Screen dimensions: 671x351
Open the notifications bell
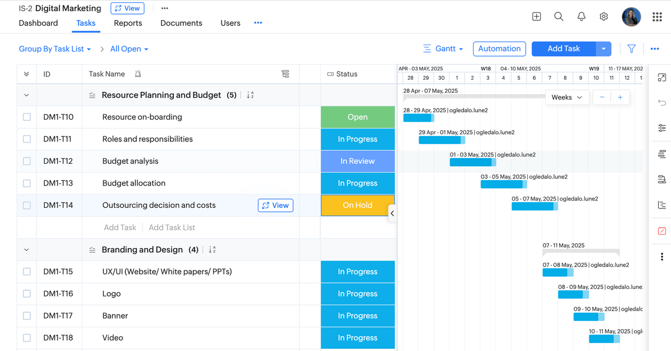(x=581, y=17)
